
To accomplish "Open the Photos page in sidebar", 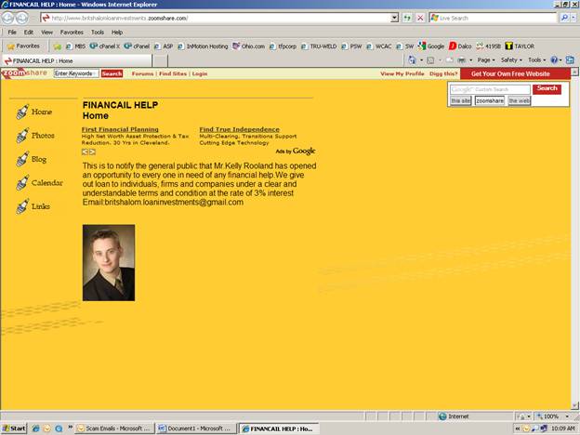I will 43,136.
